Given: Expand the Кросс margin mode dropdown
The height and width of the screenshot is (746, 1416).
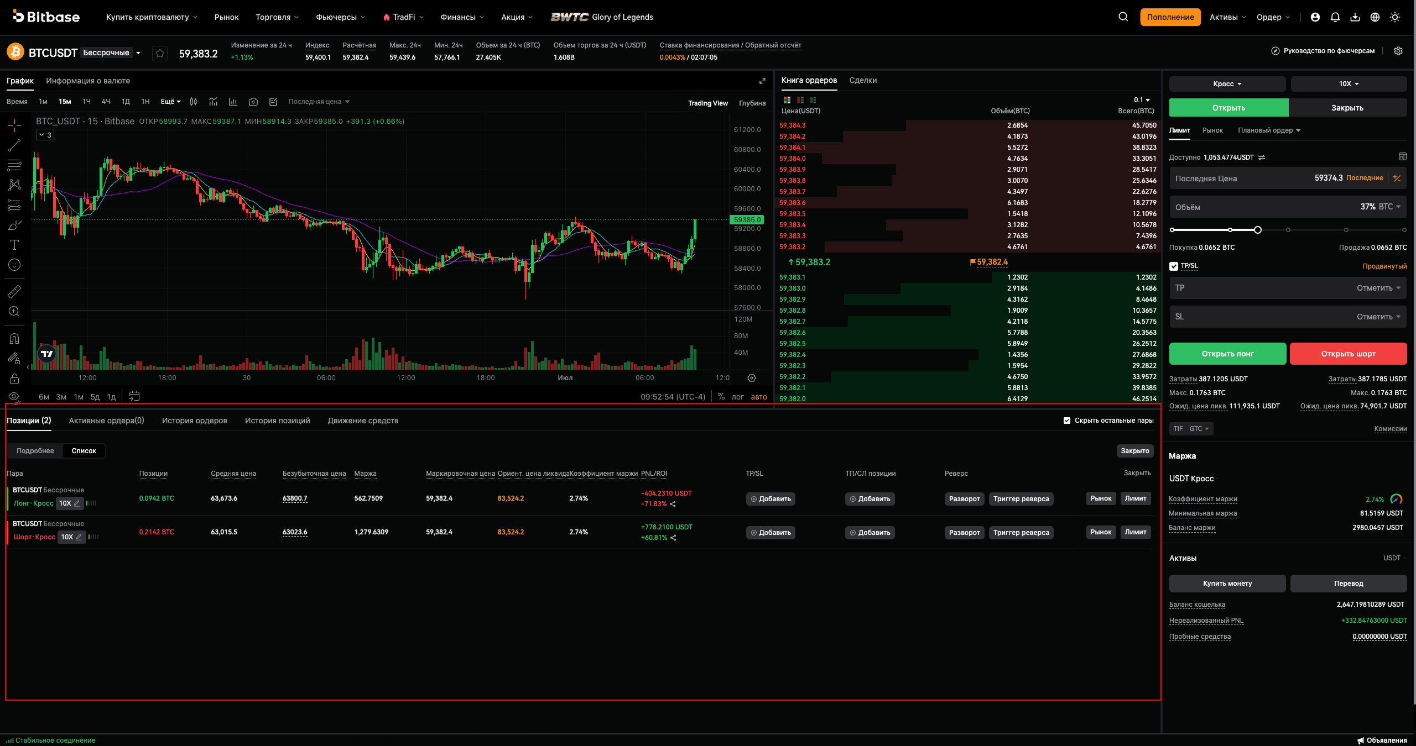Looking at the screenshot, I should click(1227, 84).
